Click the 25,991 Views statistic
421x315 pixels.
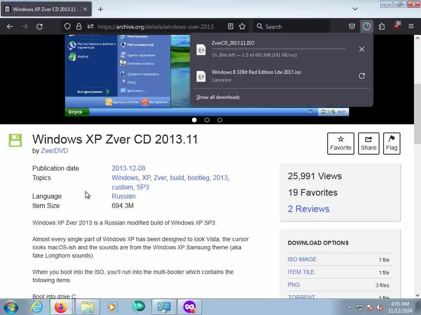coord(315,176)
